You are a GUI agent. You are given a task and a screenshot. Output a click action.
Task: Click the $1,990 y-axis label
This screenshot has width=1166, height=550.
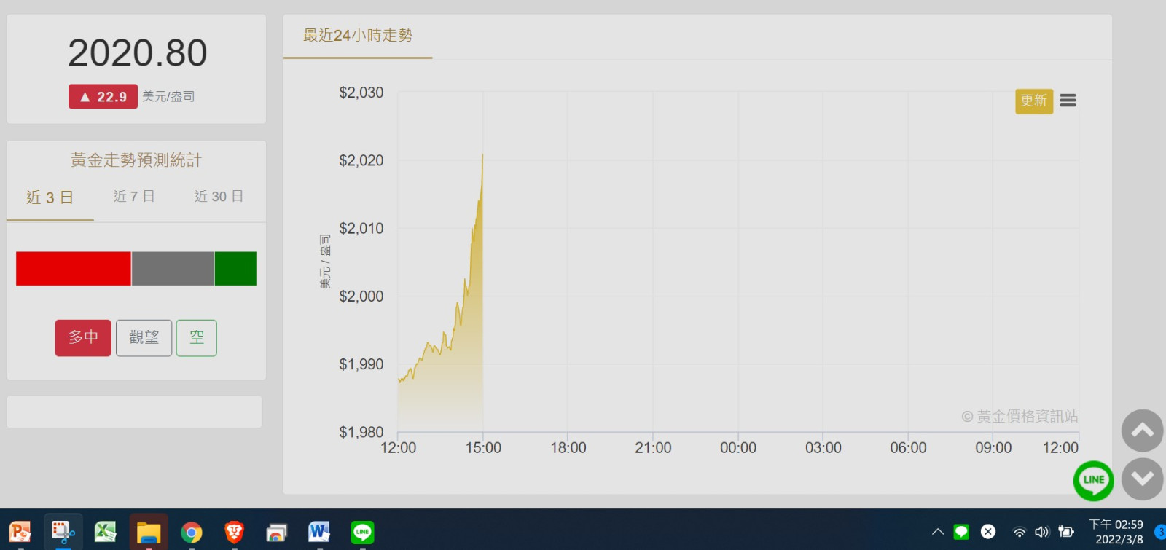coord(361,364)
